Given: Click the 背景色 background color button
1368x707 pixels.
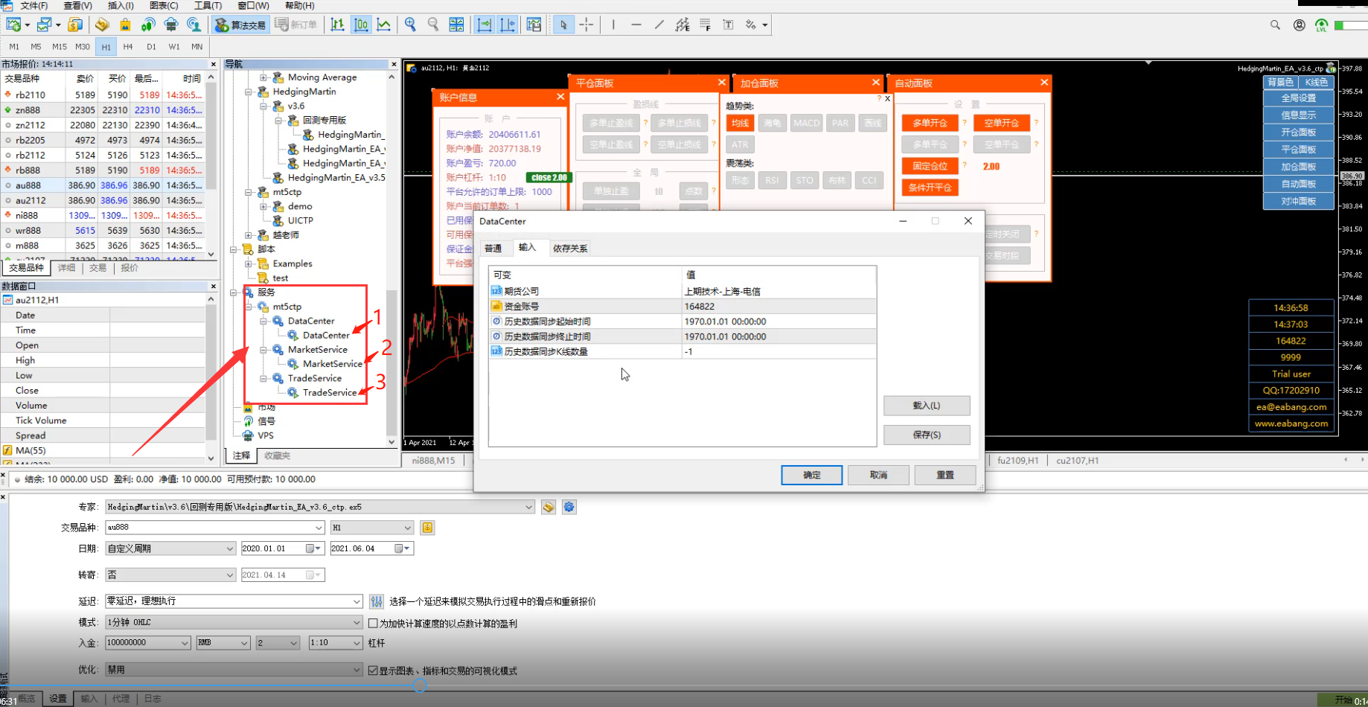Looking at the screenshot, I should click(1281, 82).
